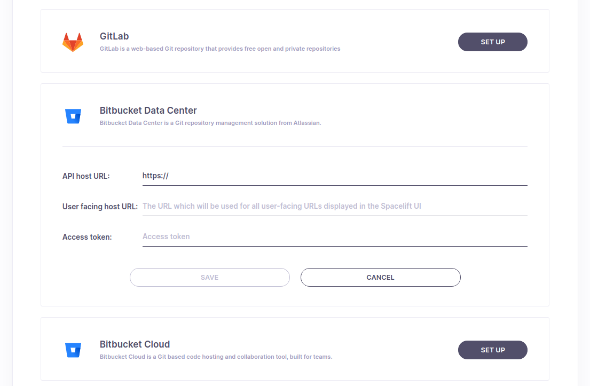This screenshot has width=590, height=386.
Task: Click the GitLab fox logo icon
Action: (x=73, y=42)
